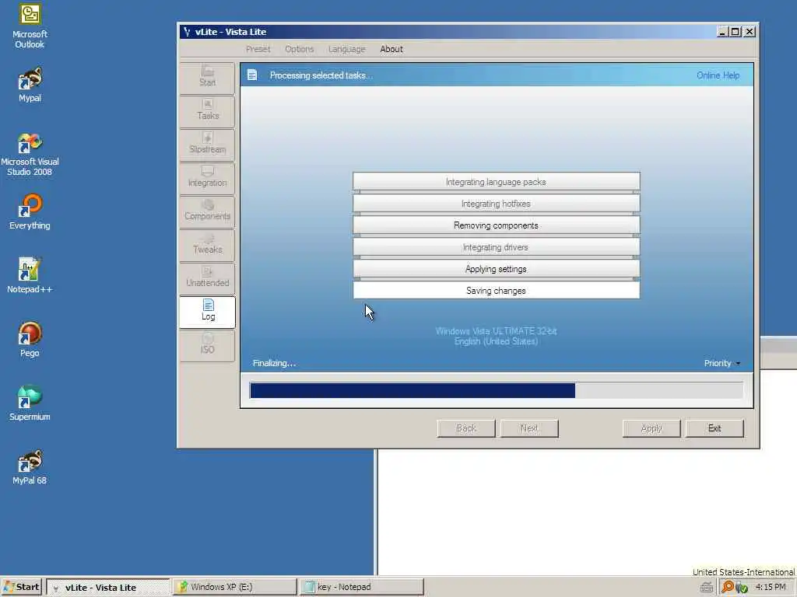
Task: Open the ISO sidebar page
Action: click(x=207, y=345)
